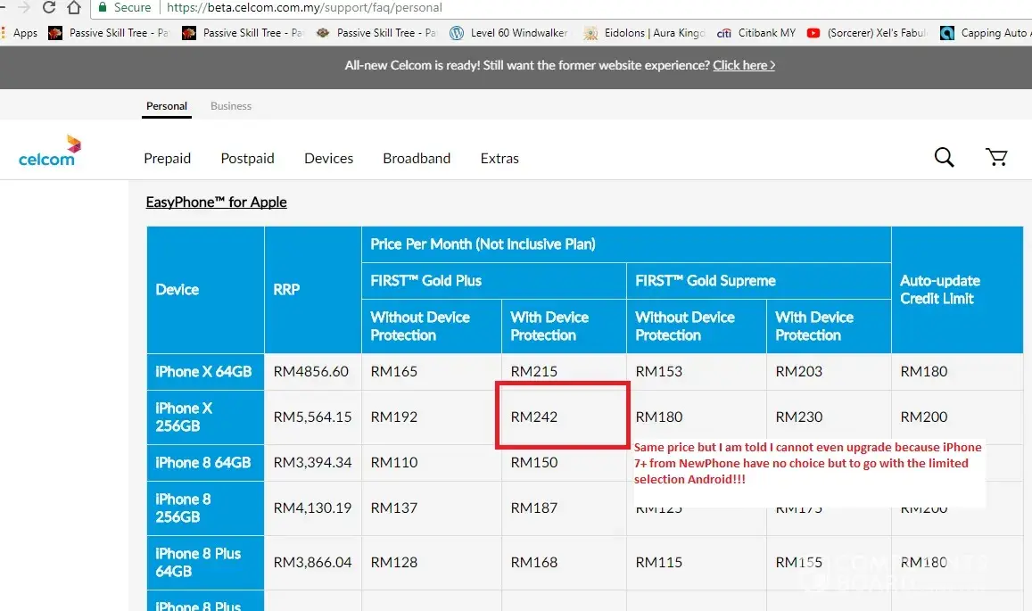1032x611 pixels.
Task: Open the shopping cart icon
Action: tap(996, 158)
